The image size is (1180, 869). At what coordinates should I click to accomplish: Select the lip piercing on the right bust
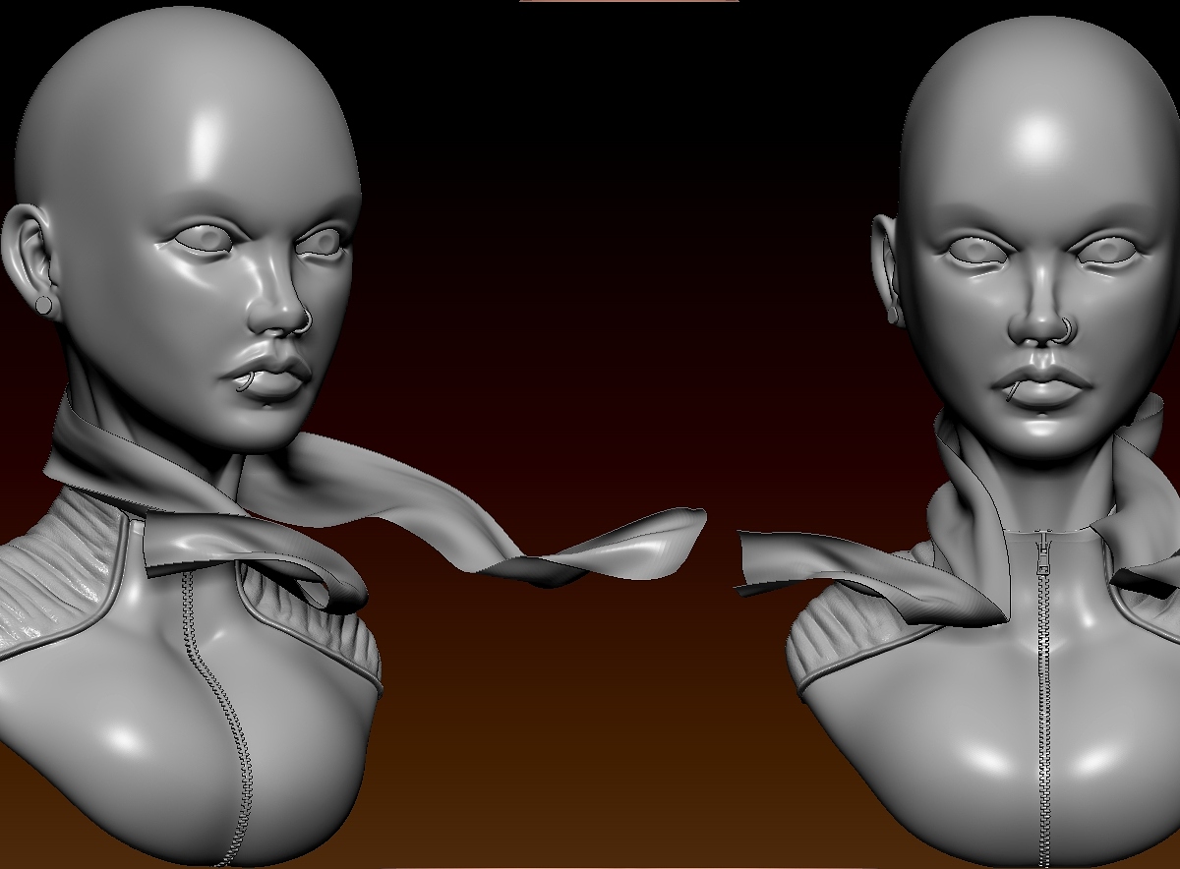(x=1014, y=391)
